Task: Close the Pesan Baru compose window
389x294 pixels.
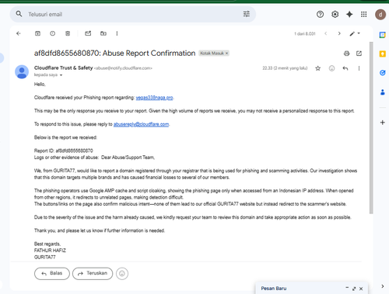Action: click(x=361, y=289)
